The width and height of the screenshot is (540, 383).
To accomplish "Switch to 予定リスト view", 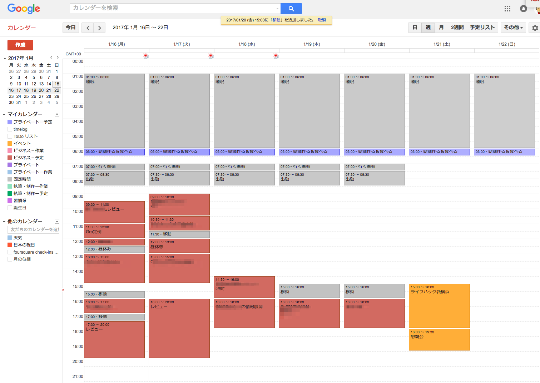I will pyautogui.click(x=482, y=28).
